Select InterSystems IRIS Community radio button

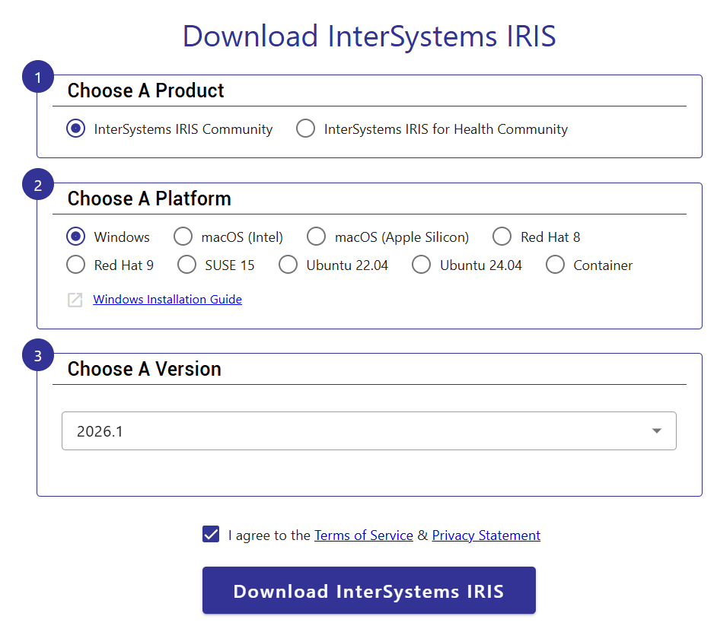[x=76, y=129]
